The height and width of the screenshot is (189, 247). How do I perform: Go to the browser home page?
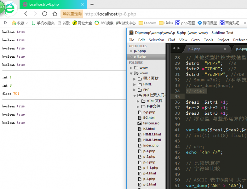tap(55, 14)
